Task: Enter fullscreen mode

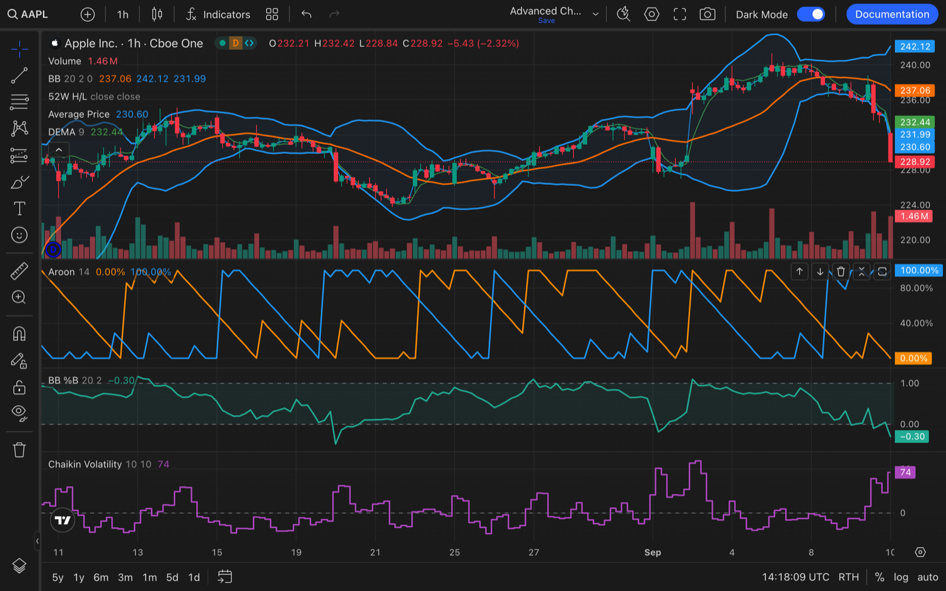Action: pos(680,14)
